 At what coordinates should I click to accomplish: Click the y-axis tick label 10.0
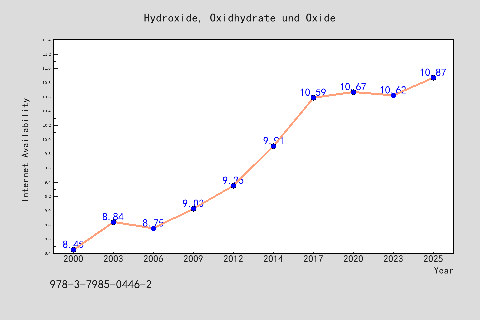(46, 140)
